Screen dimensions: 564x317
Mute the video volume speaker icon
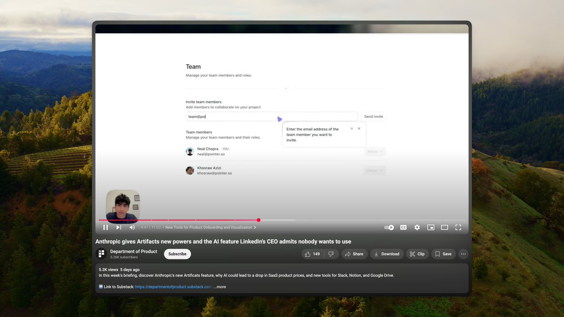coord(132,227)
